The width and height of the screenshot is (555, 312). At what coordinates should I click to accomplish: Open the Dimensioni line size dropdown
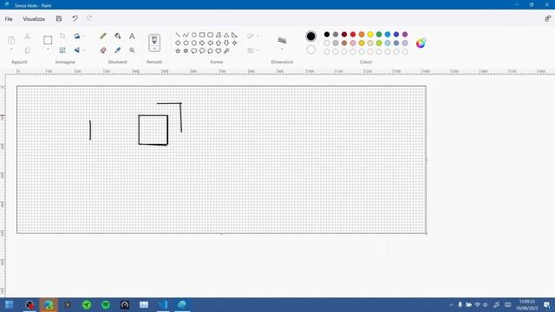point(282,49)
